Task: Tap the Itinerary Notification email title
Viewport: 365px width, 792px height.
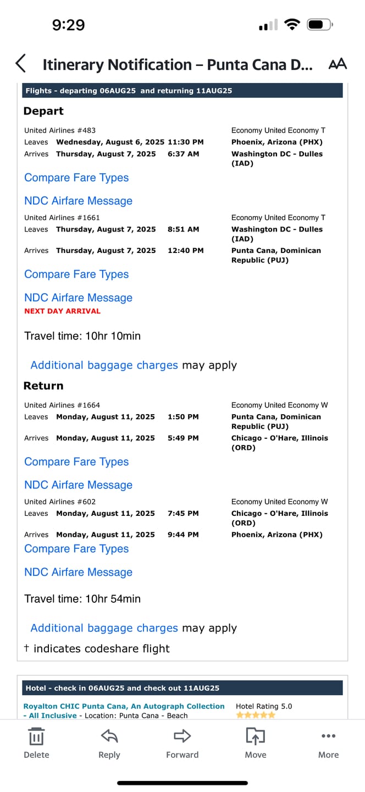Action: point(178,64)
